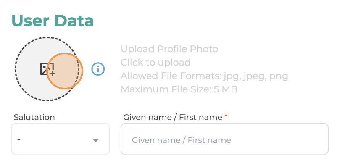The width and height of the screenshot is (337, 163).
Task: Click the "Allowed File Formats: jpg, jpeg, png" line
Action: 204,76
